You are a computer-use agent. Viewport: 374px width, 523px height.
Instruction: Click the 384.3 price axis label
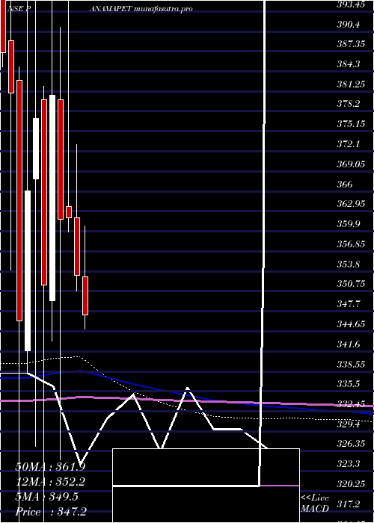(350, 64)
